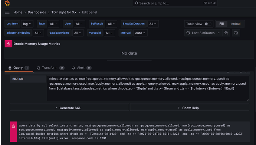256x145 pixels.
Task: Click the Interval variable label
Action: click(x=125, y=33)
